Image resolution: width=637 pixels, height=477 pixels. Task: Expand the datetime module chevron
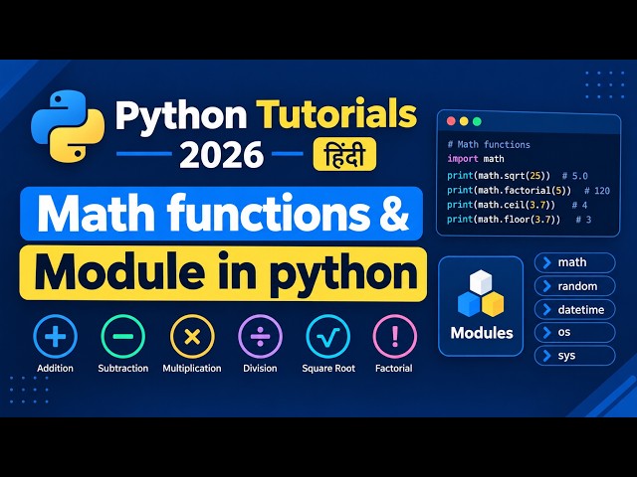click(546, 310)
